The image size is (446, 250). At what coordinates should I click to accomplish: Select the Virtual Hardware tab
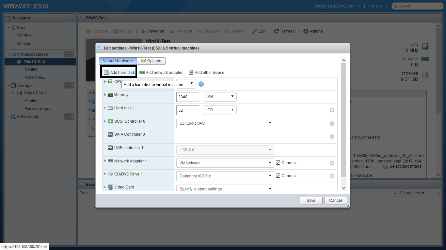coord(118,61)
